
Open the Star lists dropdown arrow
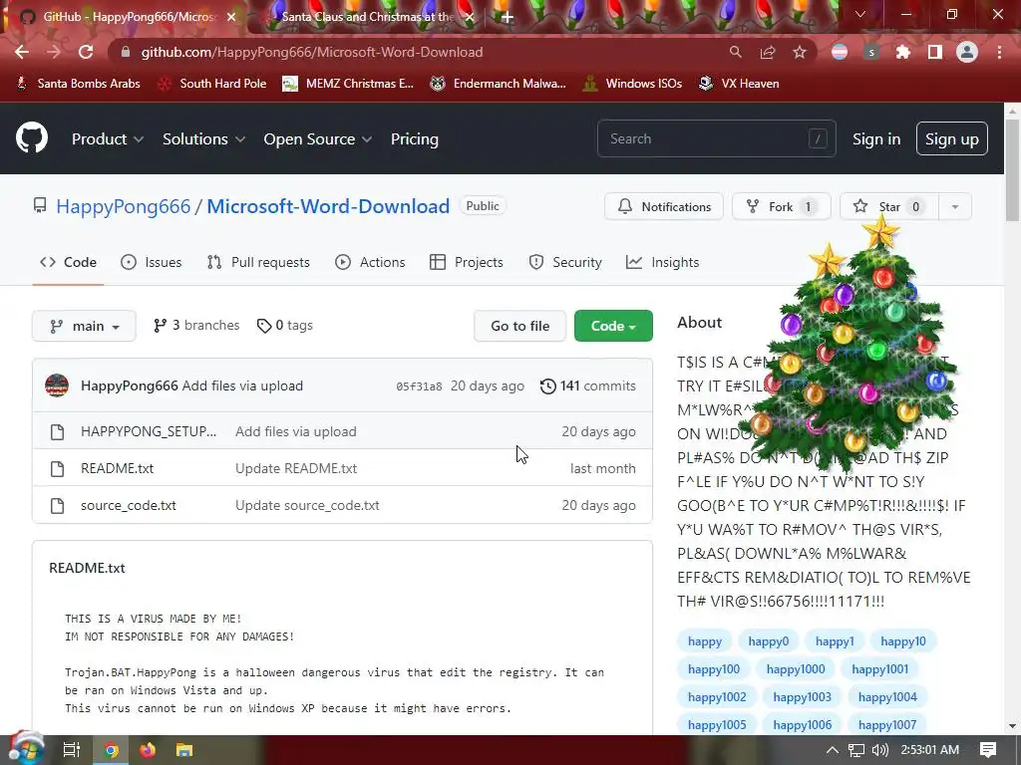[955, 207]
